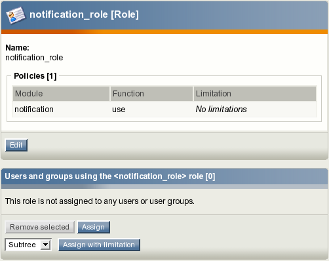Click the notification_role [Role] title text
329x261 pixels.
[84, 14]
